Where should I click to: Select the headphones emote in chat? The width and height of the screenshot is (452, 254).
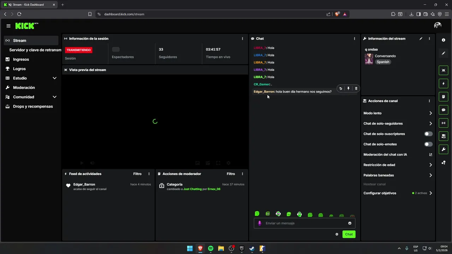coord(299,214)
